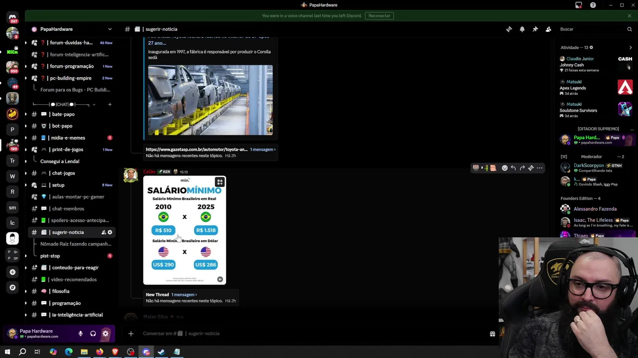
Task: Open the Salário Mínimo image attachment
Action: click(x=184, y=231)
